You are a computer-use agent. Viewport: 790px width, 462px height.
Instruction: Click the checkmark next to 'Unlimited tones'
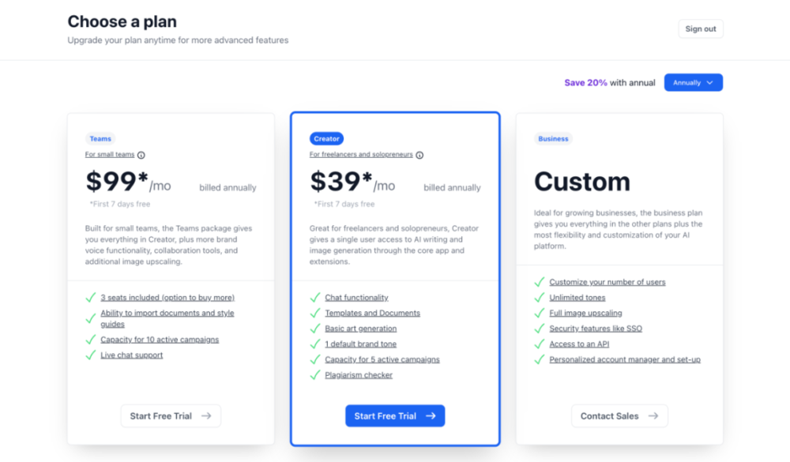pyautogui.click(x=540, y=298)
